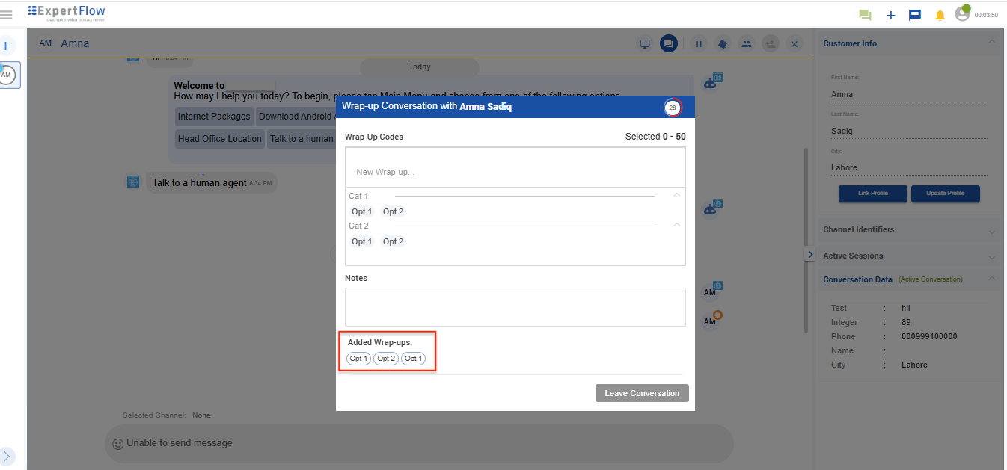
Task: Open the agent profile avatar
Action: [962, 13]
